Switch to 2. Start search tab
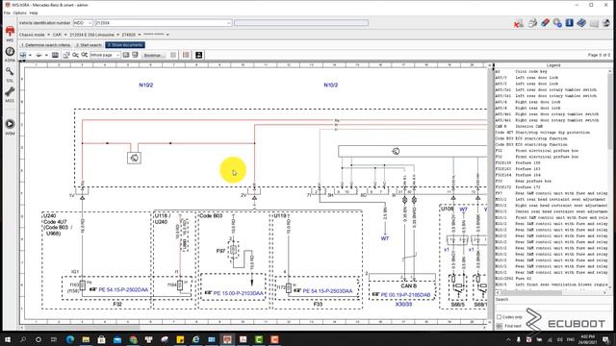Viewport: 616px width, 346px height. coord(89,45)
